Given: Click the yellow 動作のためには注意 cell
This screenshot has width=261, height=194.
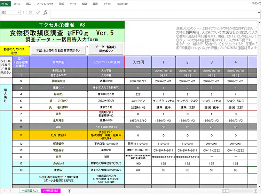Looking at the screenshot, I should point(15,51).
